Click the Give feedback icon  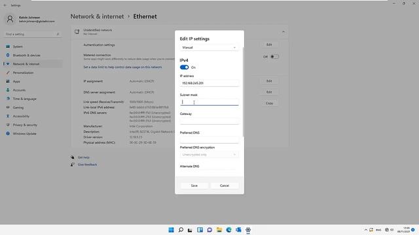[73, 164]
